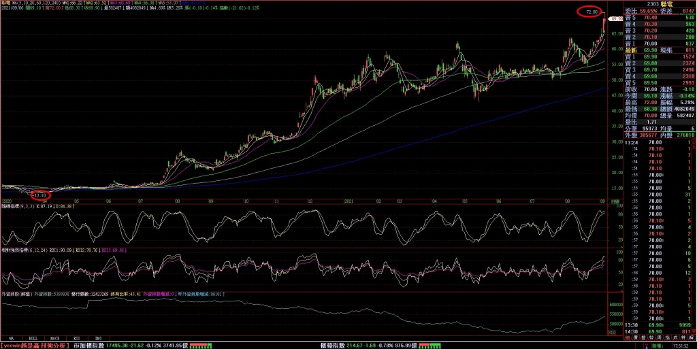Screen dimensions: 697x349
Task: Switch to the RSI indicator tab
Action: coord(76,337)
